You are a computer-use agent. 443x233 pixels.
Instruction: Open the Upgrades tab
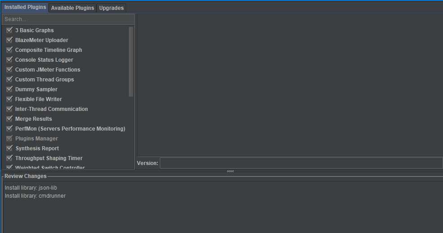tap(111, 8)
